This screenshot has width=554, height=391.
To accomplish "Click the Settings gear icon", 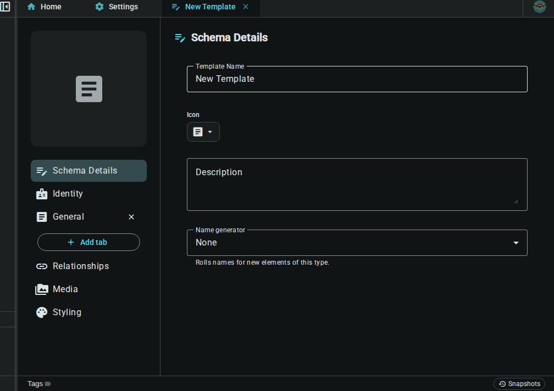I will click(99, 7).
